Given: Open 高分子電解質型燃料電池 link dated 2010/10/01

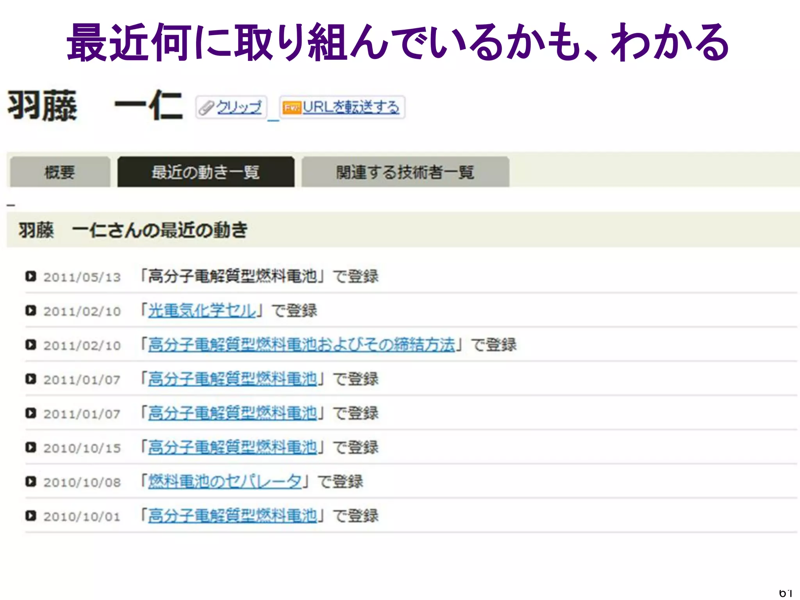Looking at the screenshot, I should click(232, 516).
